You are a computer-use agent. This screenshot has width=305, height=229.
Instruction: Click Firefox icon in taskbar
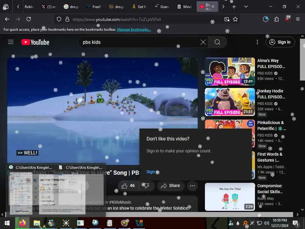(22, 223)
